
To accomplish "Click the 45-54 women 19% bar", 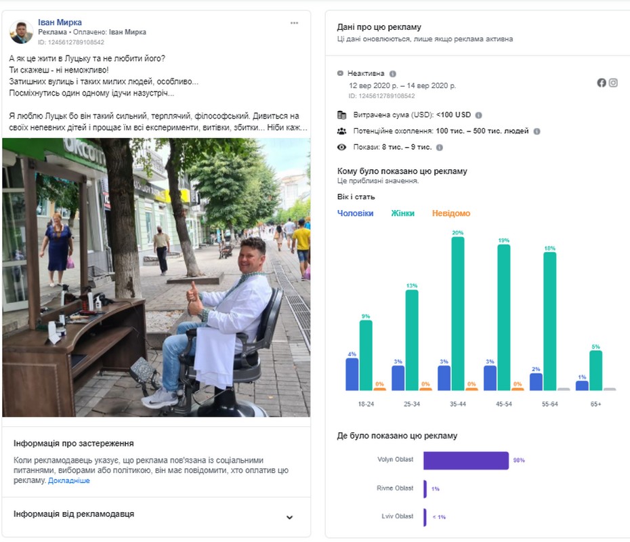I will point(504,317).
